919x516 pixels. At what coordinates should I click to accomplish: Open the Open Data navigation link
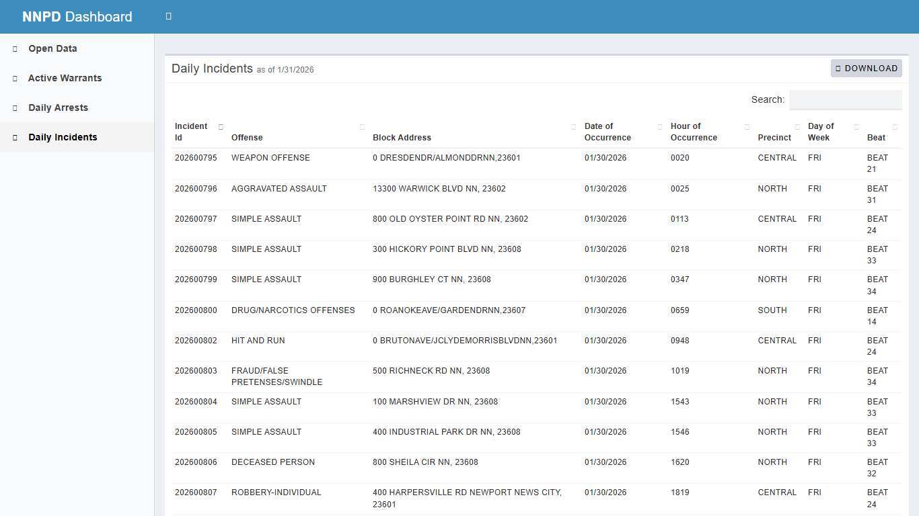pyautogui.click(x=52, y=48)
